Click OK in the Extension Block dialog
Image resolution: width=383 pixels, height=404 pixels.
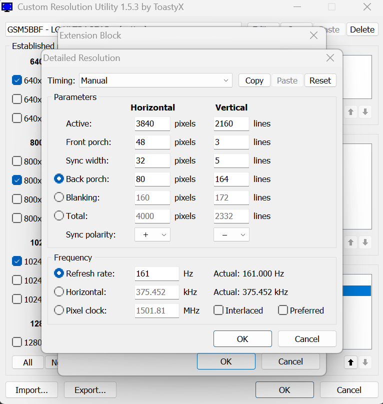coord(226,361)
